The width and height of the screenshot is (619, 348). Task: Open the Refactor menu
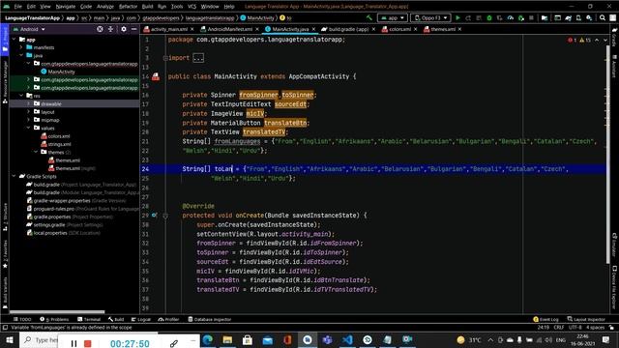128,7
